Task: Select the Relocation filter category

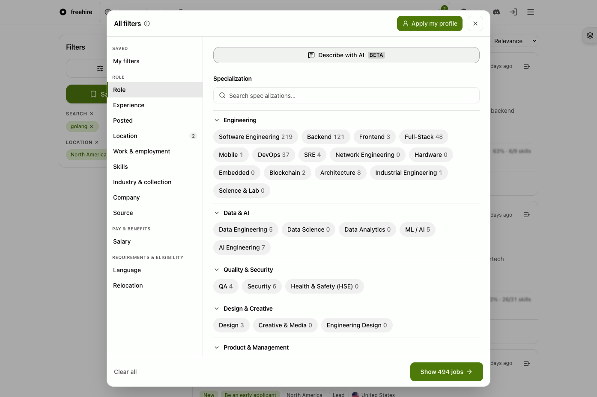Action: point(155,285)
